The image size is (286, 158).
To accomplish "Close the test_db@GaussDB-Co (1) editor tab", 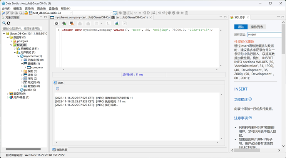I will click(x=151, y=18).
